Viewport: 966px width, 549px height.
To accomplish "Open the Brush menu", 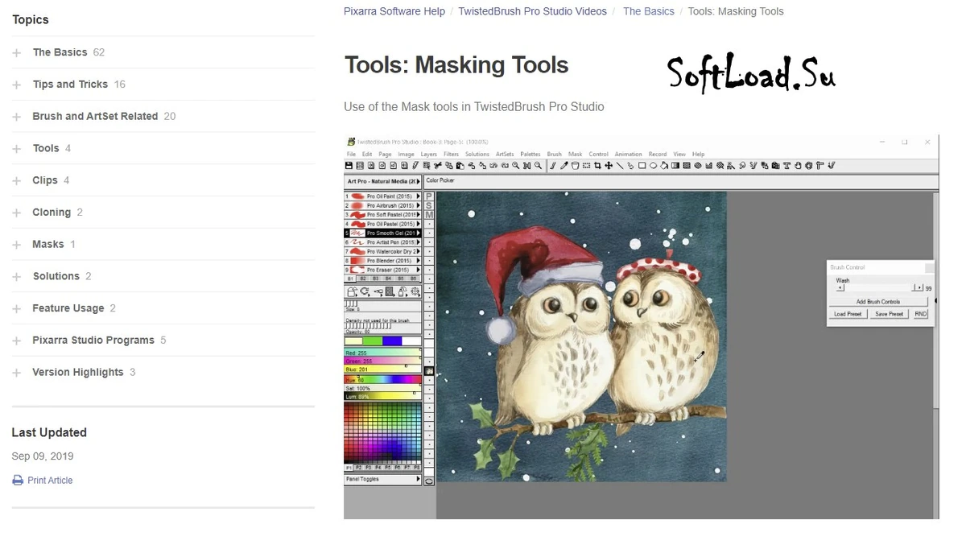I will pyautogui.click(x=555, y=154).
